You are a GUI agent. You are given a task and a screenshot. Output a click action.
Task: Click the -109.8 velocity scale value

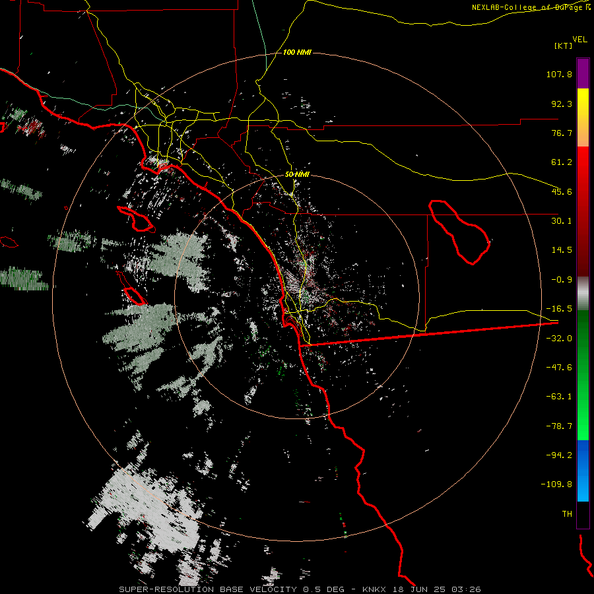(556, 484)
